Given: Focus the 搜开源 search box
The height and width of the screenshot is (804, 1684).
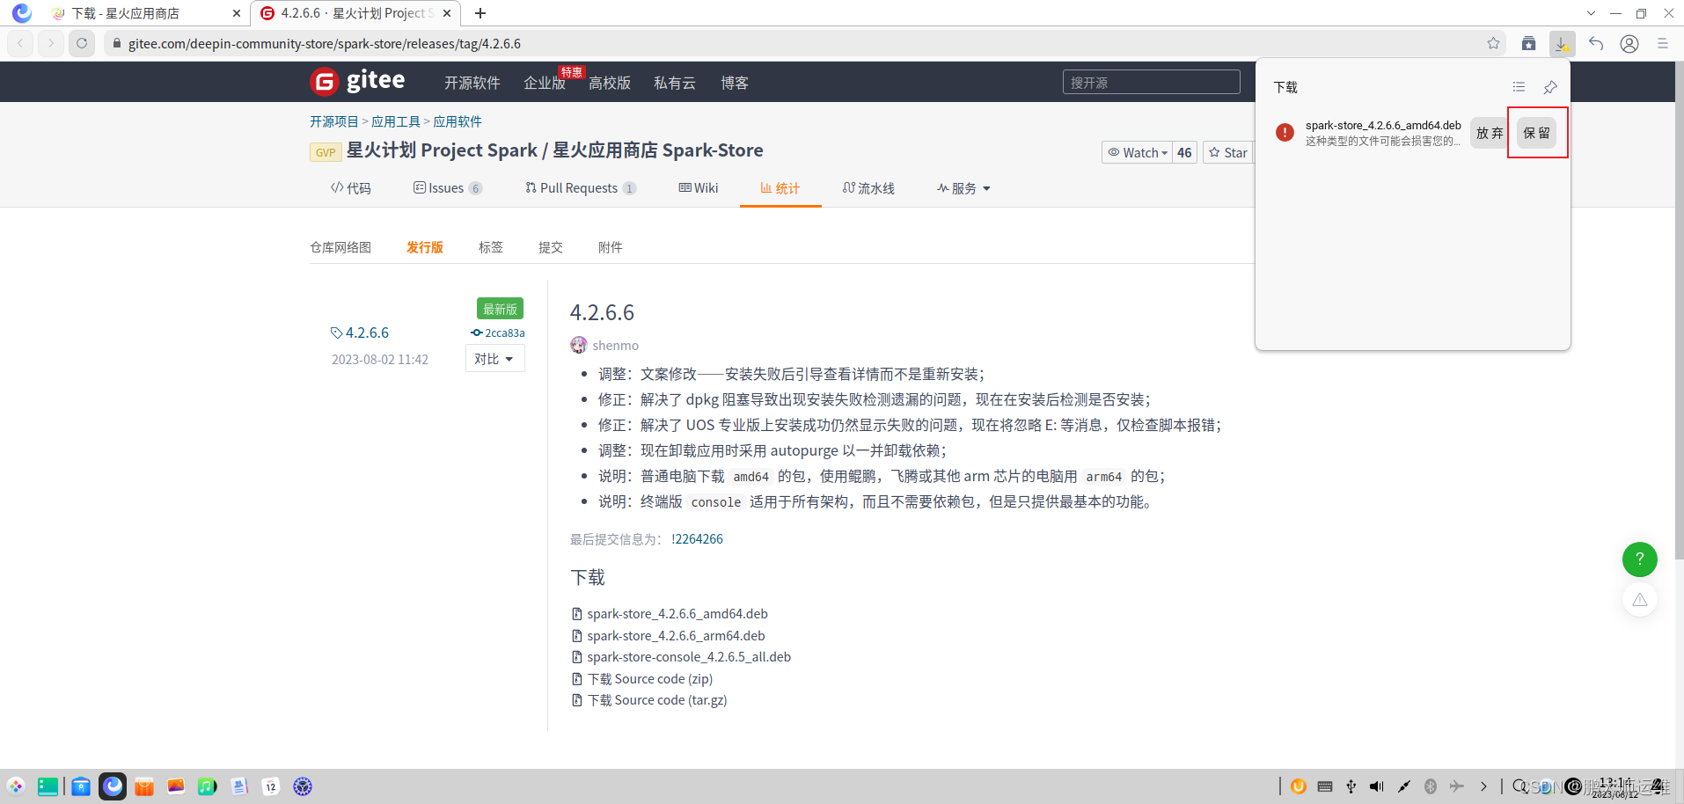Looking at the screenshot, I should pyautogui.click(x=1151, y=82).
